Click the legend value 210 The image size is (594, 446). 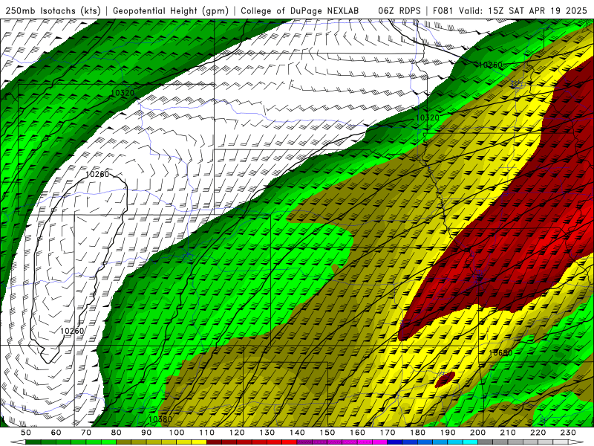coord(508,433)
